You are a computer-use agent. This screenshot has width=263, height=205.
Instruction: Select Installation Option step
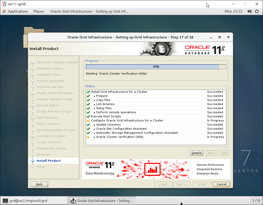click(x=50, y=69)
